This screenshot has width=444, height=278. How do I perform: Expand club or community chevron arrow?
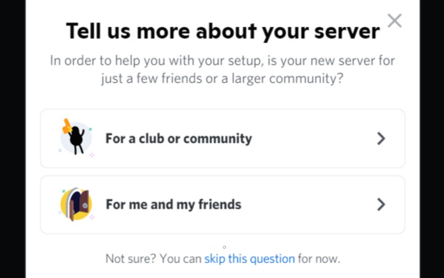381,138
